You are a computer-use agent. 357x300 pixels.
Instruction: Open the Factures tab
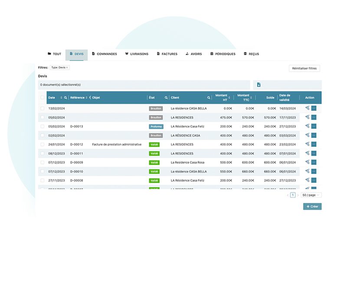pyautogui.click(x=167, y=54)
